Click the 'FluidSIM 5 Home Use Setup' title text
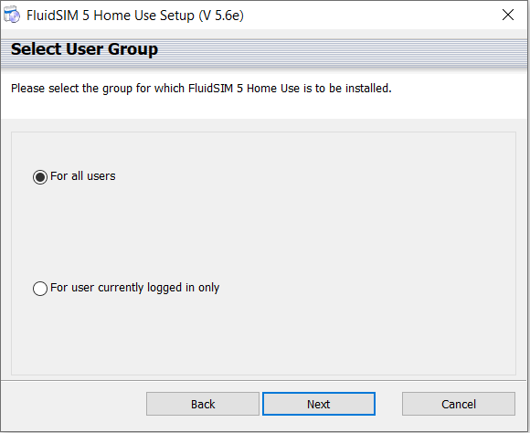Image resolution: width=530 pixels, height=433 pixels. 111,16
